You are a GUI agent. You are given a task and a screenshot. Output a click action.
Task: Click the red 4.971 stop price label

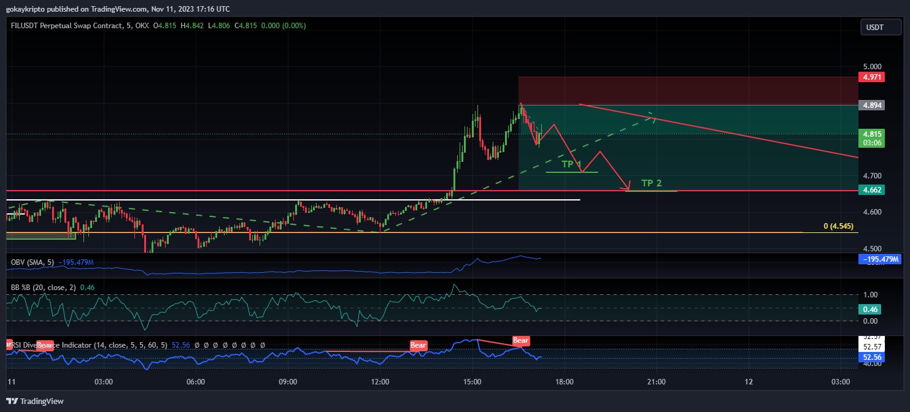873,77
